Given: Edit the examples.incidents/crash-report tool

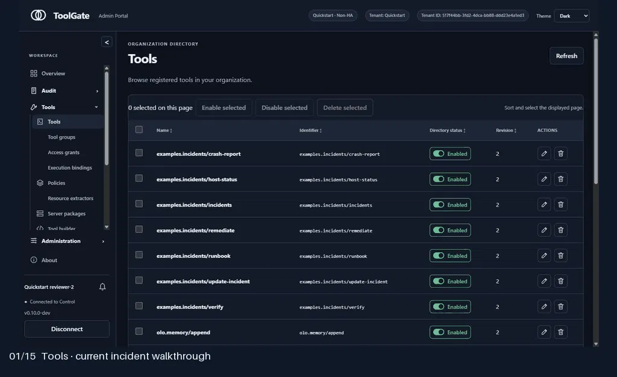Looking at the screenshot, I should point(544,154).
